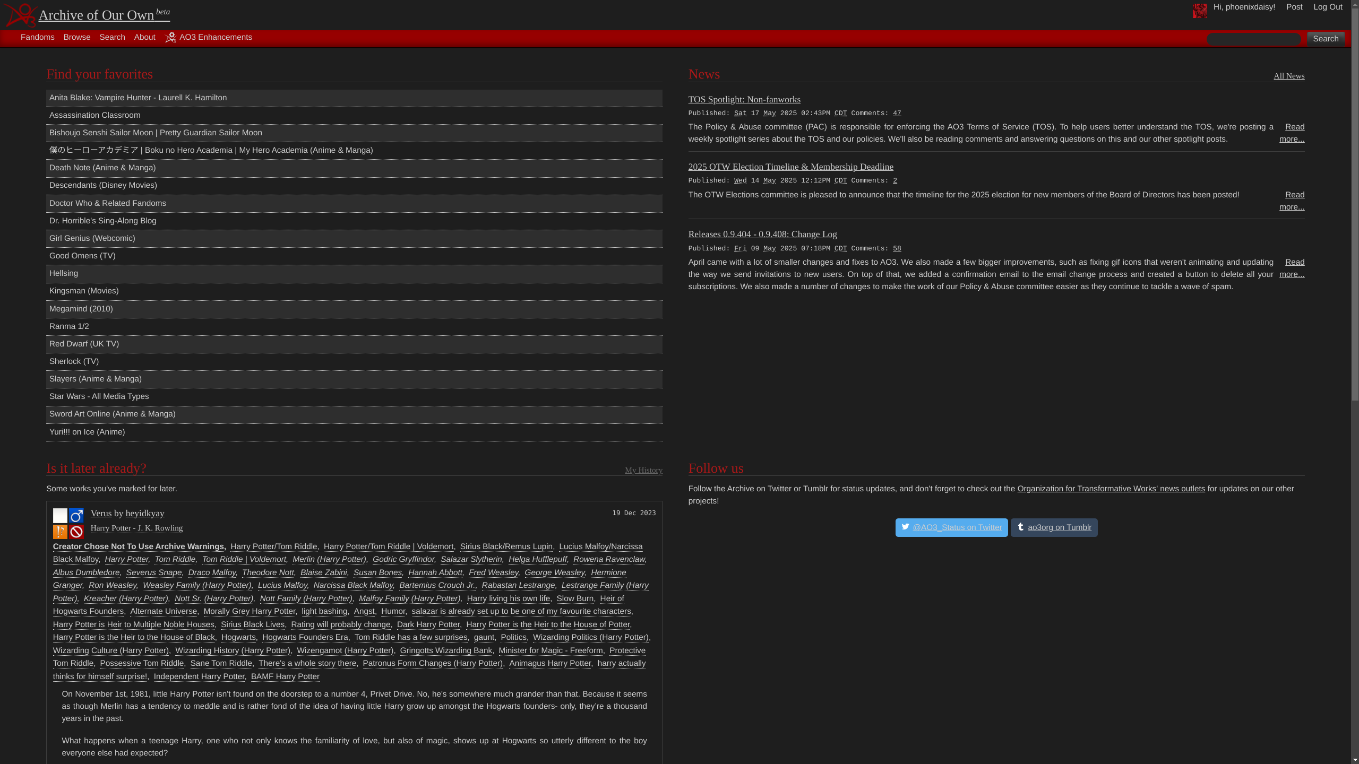Click the Search button in header
Screen dimensions: 1359x764
(x=1325, y=39)
